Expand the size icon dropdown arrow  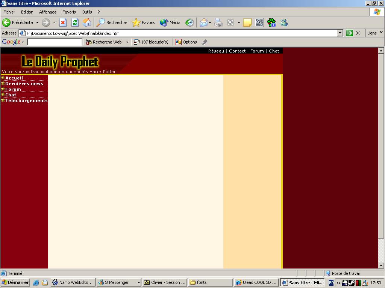[239, 22]
